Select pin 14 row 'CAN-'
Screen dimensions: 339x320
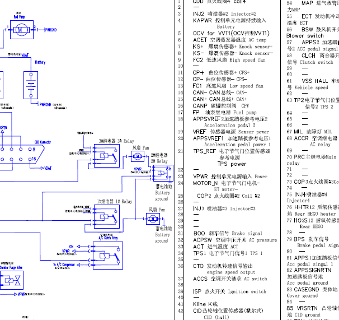(220, 92)
